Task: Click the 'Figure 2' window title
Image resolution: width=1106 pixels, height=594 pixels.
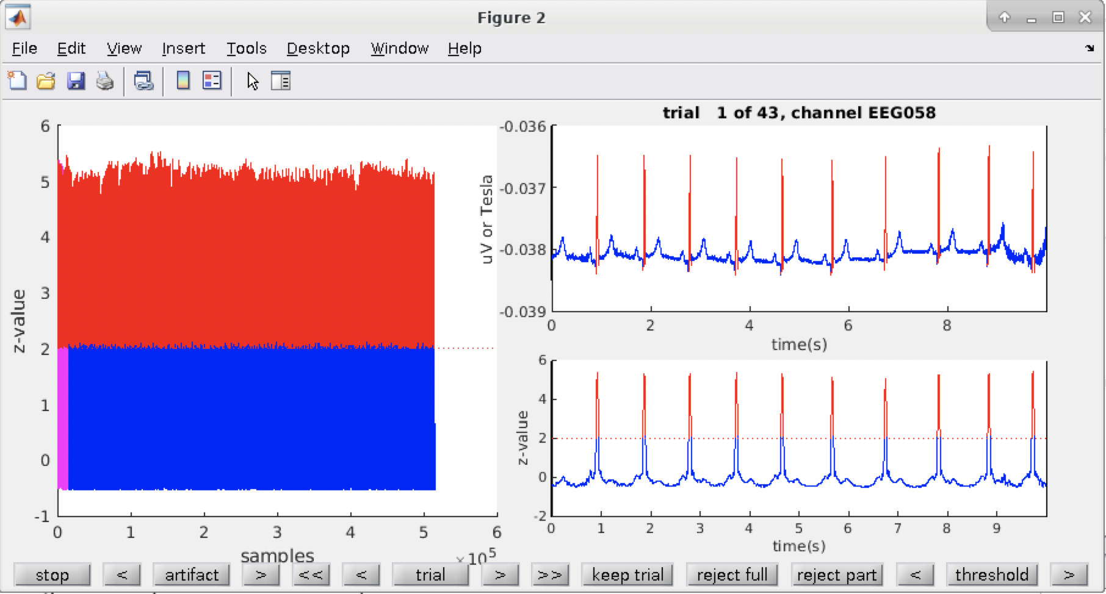Action: (x=511, y=18)
